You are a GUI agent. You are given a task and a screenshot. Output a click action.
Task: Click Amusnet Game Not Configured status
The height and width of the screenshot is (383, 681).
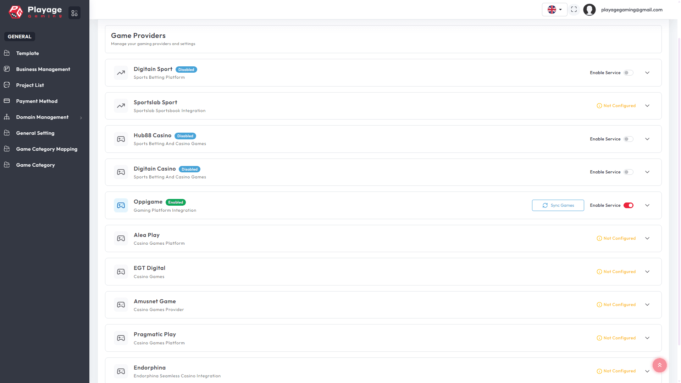click(616, 305)
